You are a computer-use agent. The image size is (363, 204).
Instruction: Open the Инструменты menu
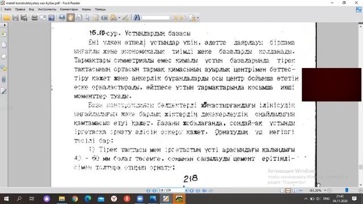(x=47, y=10)
